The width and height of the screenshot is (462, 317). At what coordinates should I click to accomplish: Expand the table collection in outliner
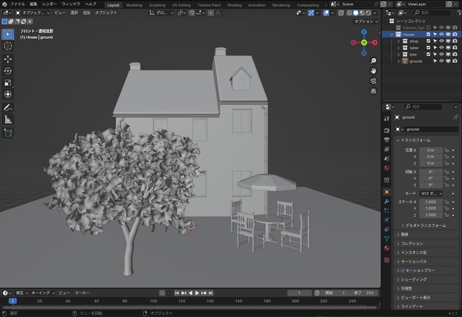(x=399, y=48)
